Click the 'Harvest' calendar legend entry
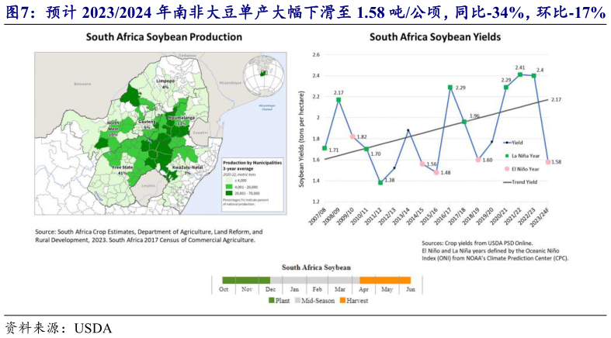This screenshot has width=611, height=338. click(354, 301)
